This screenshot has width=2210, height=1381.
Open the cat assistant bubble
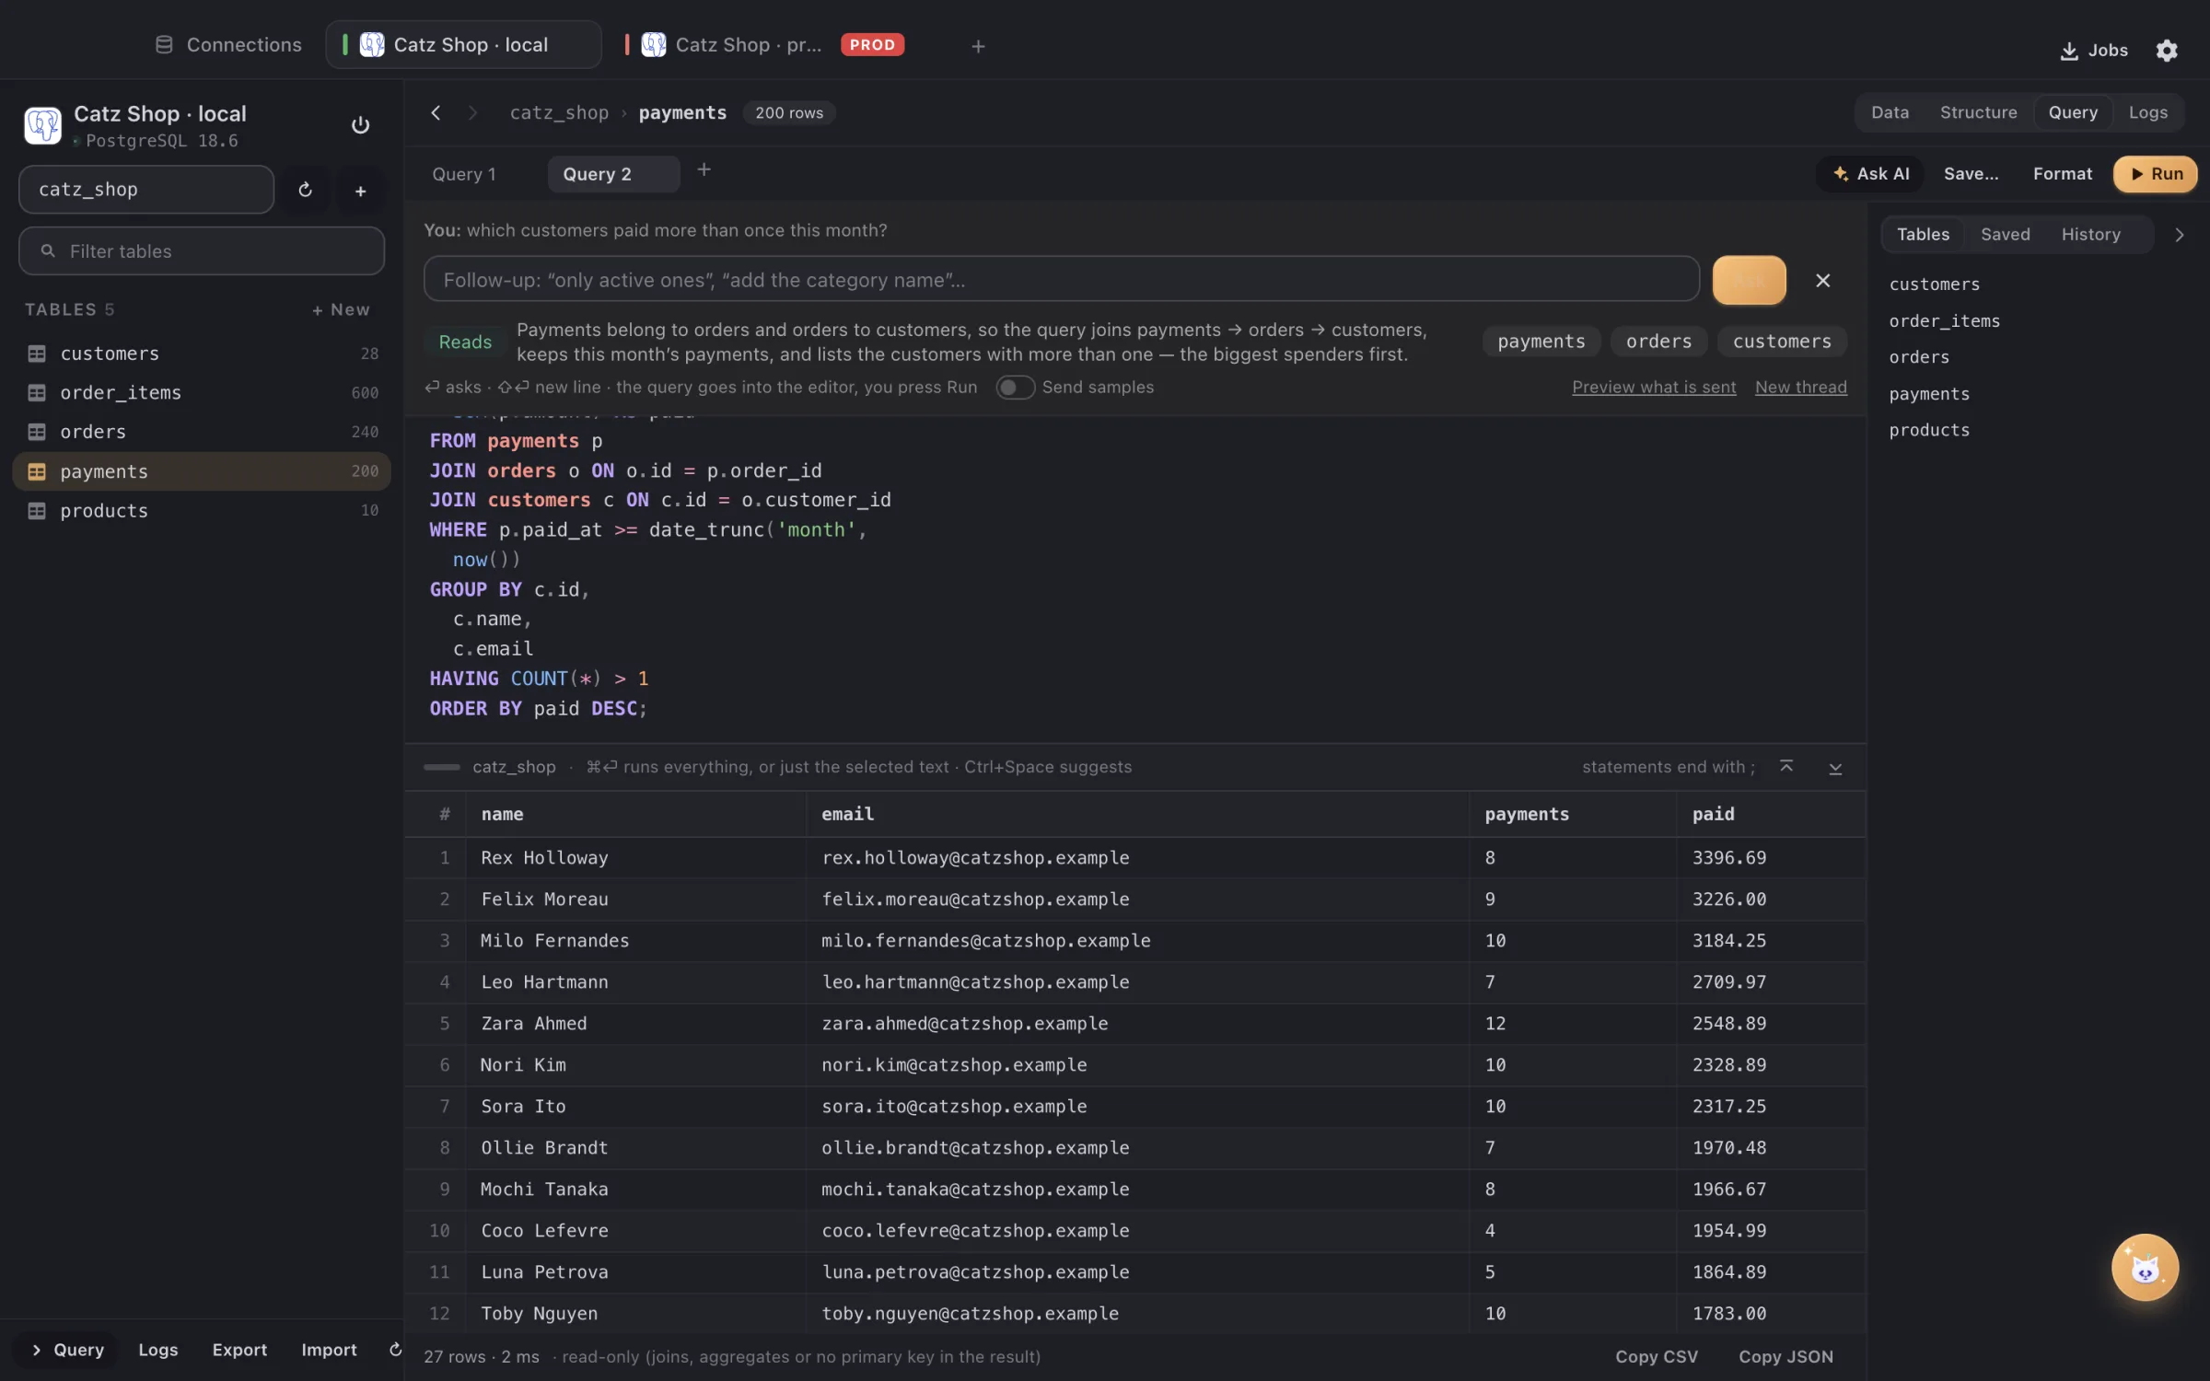click(2145, 1267)
